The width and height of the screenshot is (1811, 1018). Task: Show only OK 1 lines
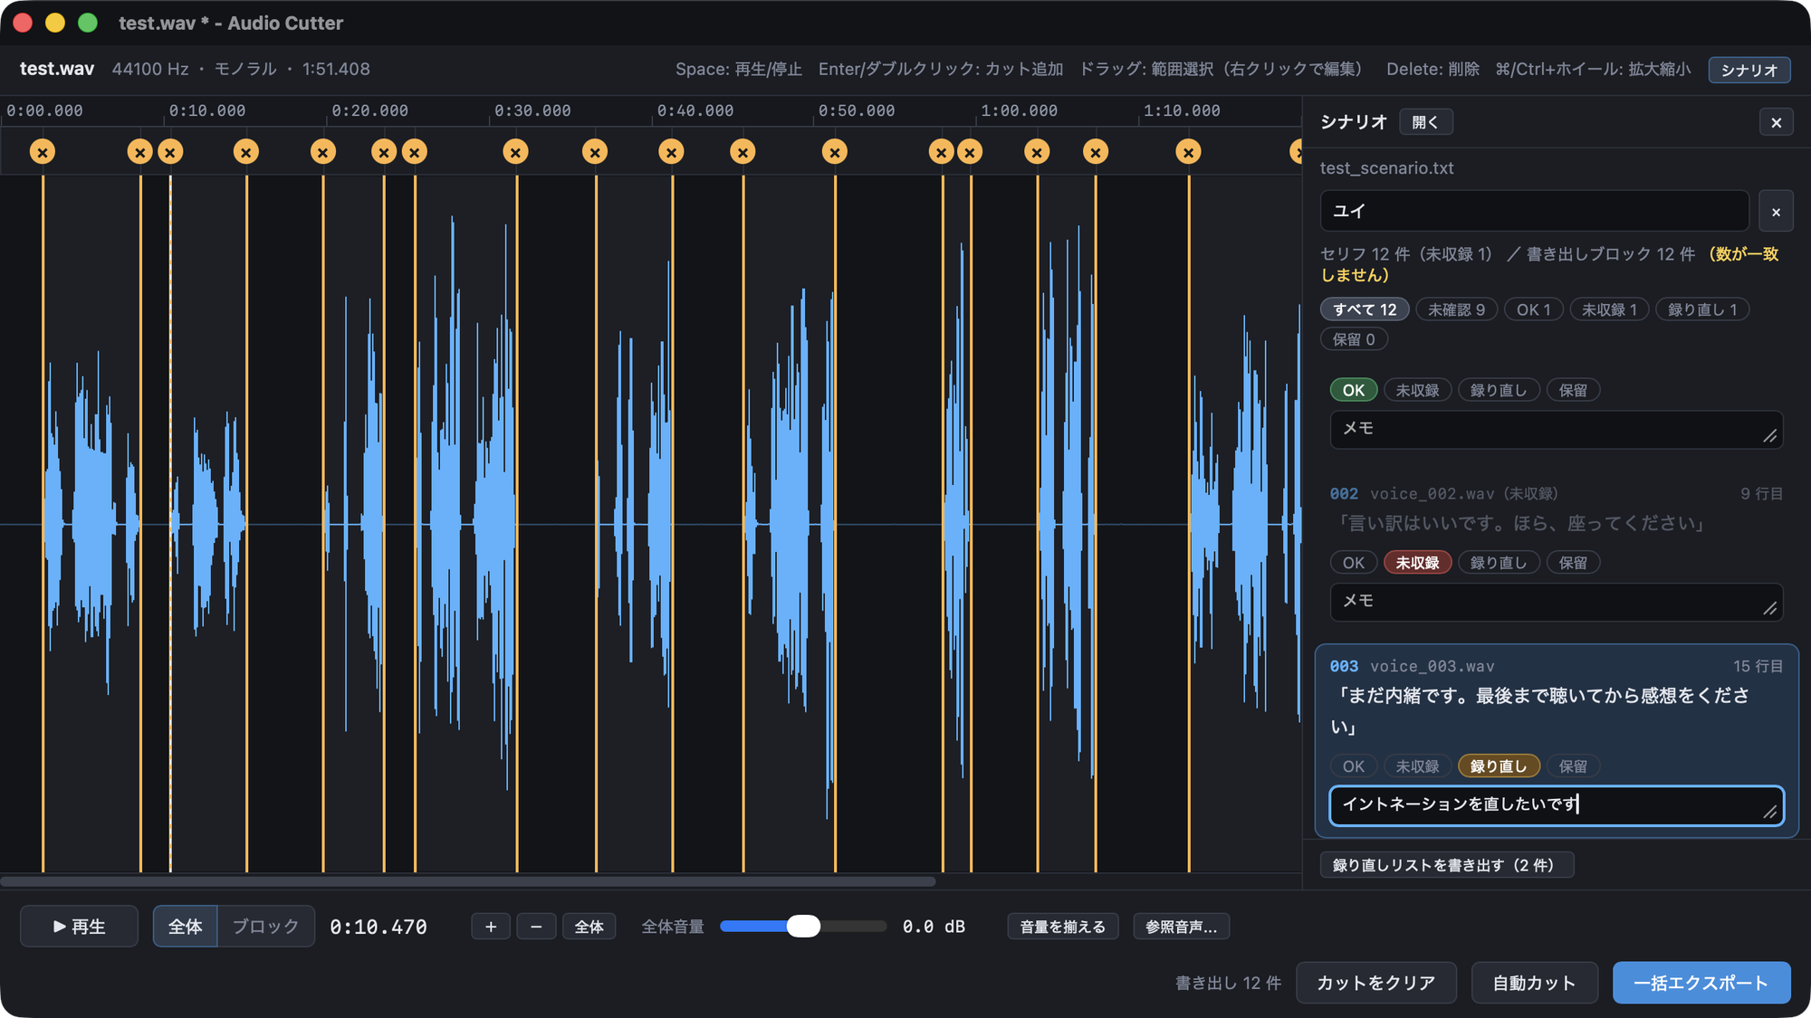tap(1534, 309)
